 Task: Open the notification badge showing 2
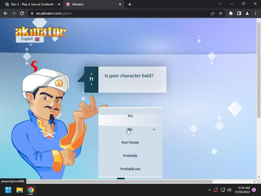[x=254, y=190]
